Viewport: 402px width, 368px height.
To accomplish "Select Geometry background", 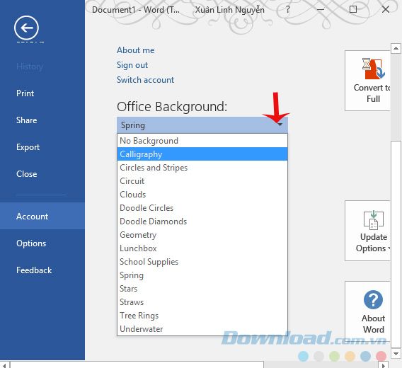I will [202, 235].
